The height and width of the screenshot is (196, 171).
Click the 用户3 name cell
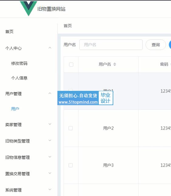(x=108, y=165)
